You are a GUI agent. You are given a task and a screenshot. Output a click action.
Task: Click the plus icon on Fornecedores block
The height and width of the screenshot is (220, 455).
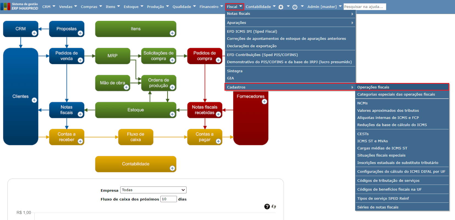click(264, 102)
